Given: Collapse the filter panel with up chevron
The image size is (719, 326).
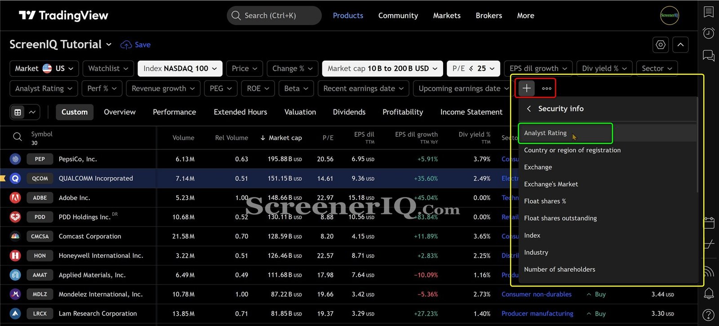Looking at the screenshot, I should click(x=680, y=45).
